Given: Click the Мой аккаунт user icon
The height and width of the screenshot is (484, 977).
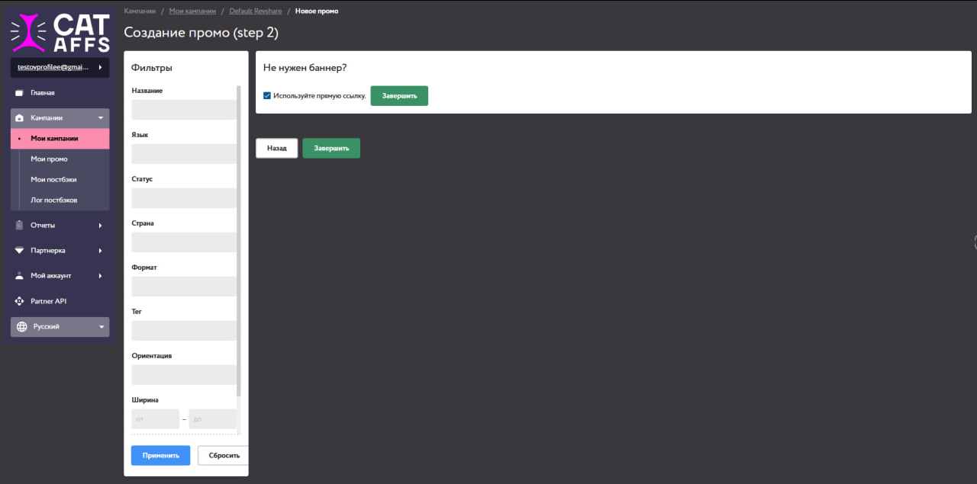Looking at the screenshot, I should pyautogui.click(x=20, y=276).
